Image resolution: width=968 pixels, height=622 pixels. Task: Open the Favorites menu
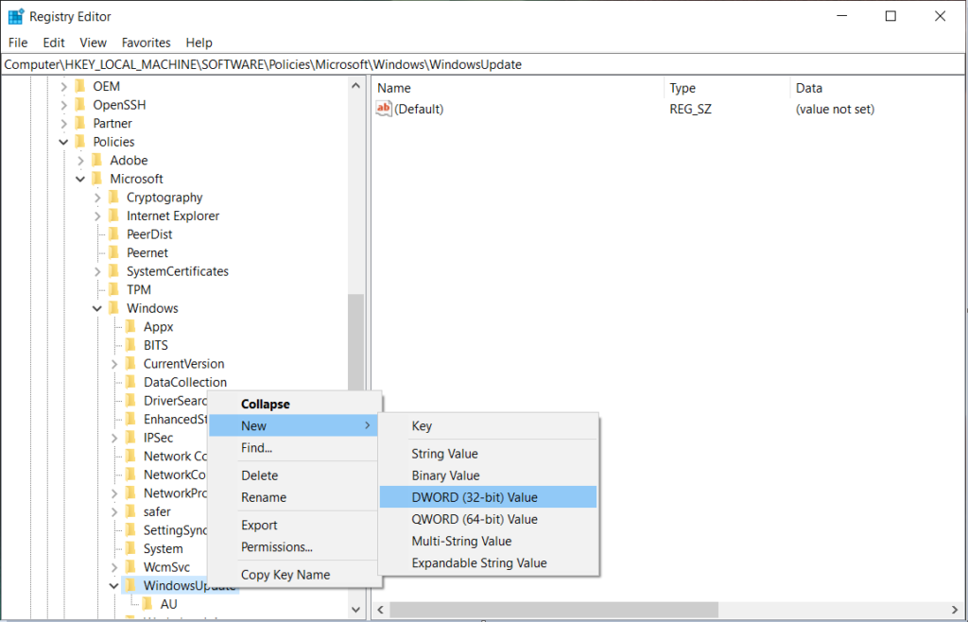coord(146,43)
